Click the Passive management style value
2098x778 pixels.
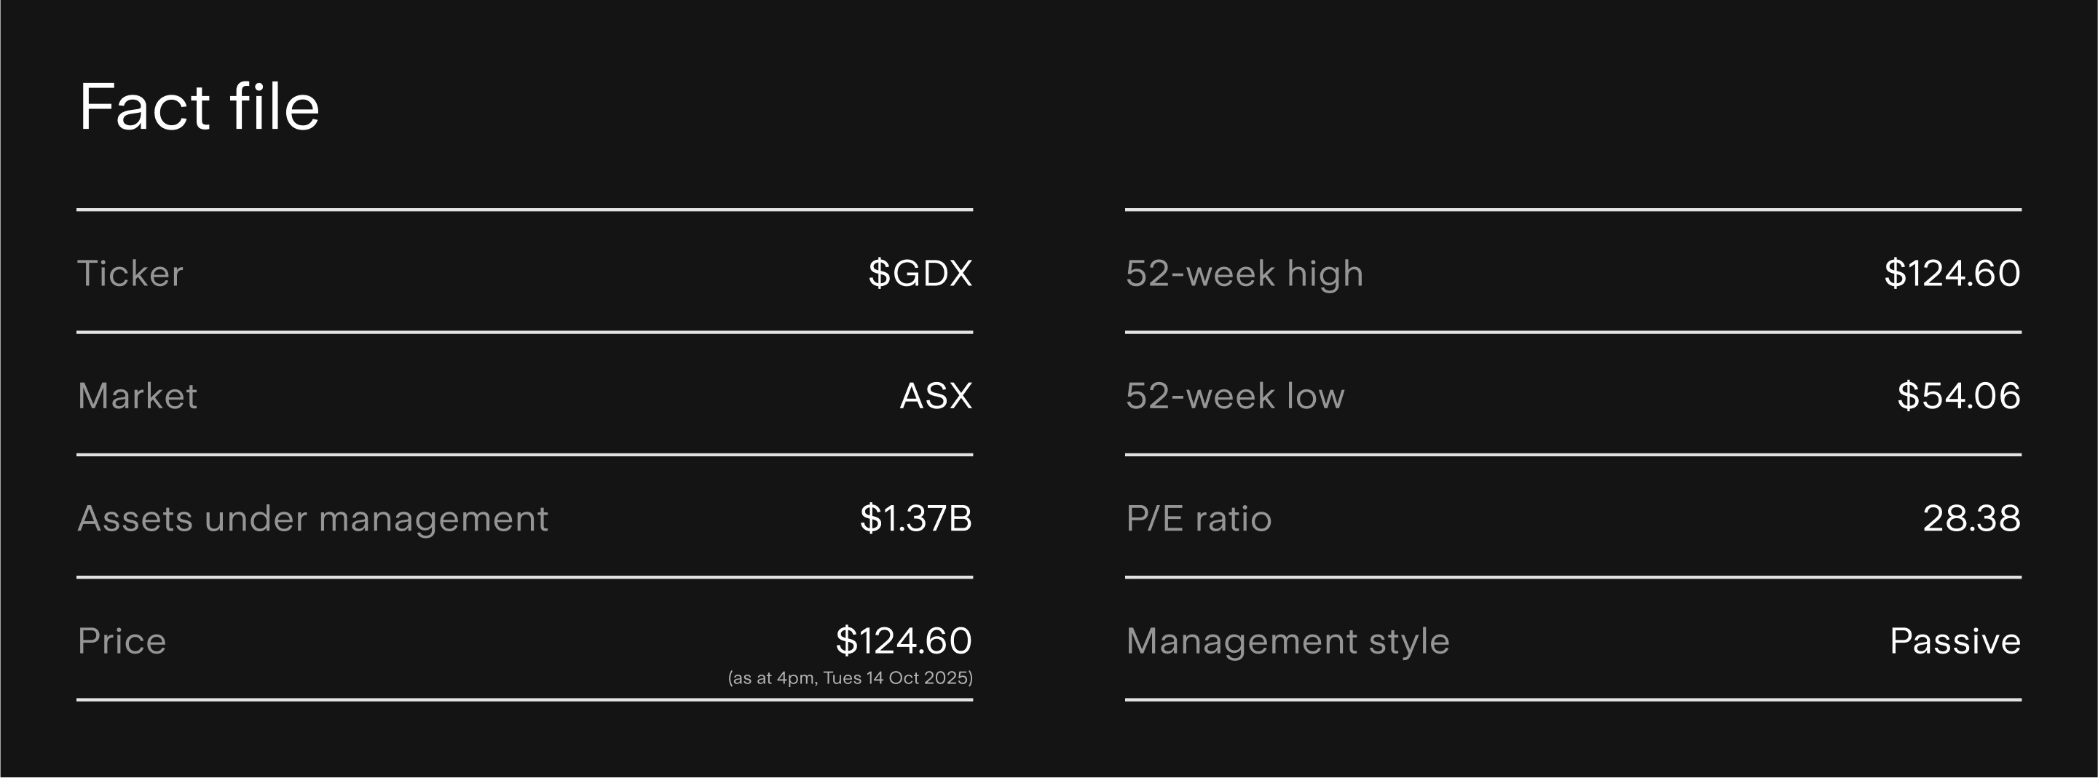coord(1955,641)
